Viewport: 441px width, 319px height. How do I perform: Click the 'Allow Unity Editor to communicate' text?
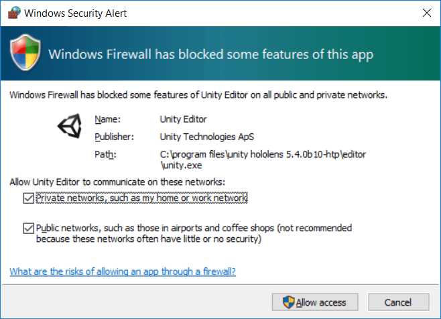[x=117, y=182]
